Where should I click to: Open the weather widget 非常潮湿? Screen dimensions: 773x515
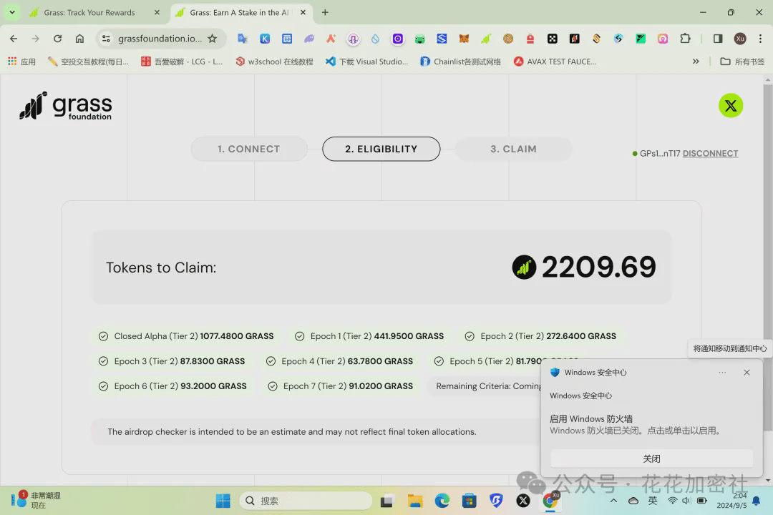(x=36, y=500)
